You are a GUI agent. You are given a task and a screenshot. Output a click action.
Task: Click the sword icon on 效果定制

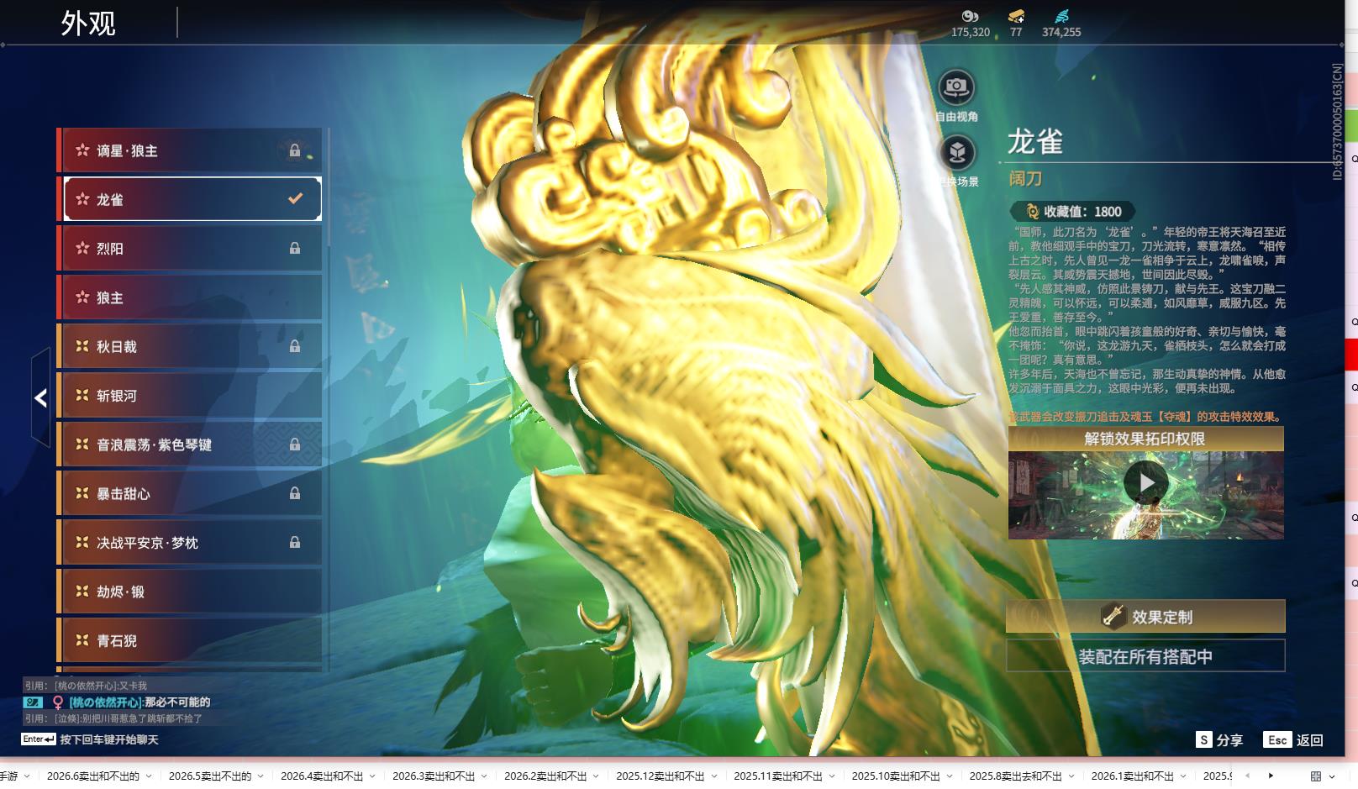coord(1113,616)
